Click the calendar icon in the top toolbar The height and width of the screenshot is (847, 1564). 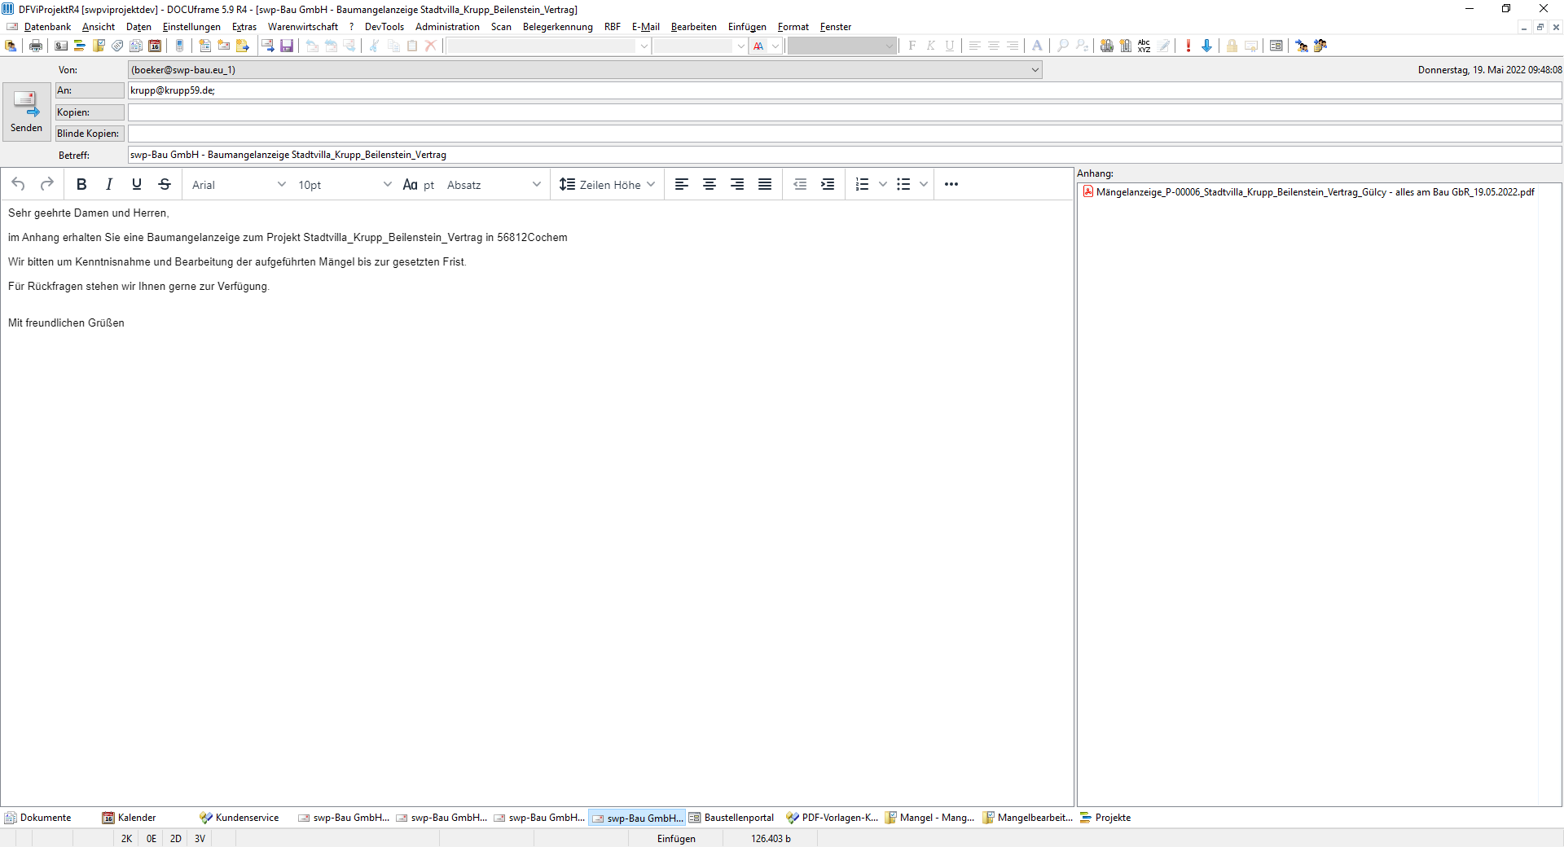click(x=155, y=46)
